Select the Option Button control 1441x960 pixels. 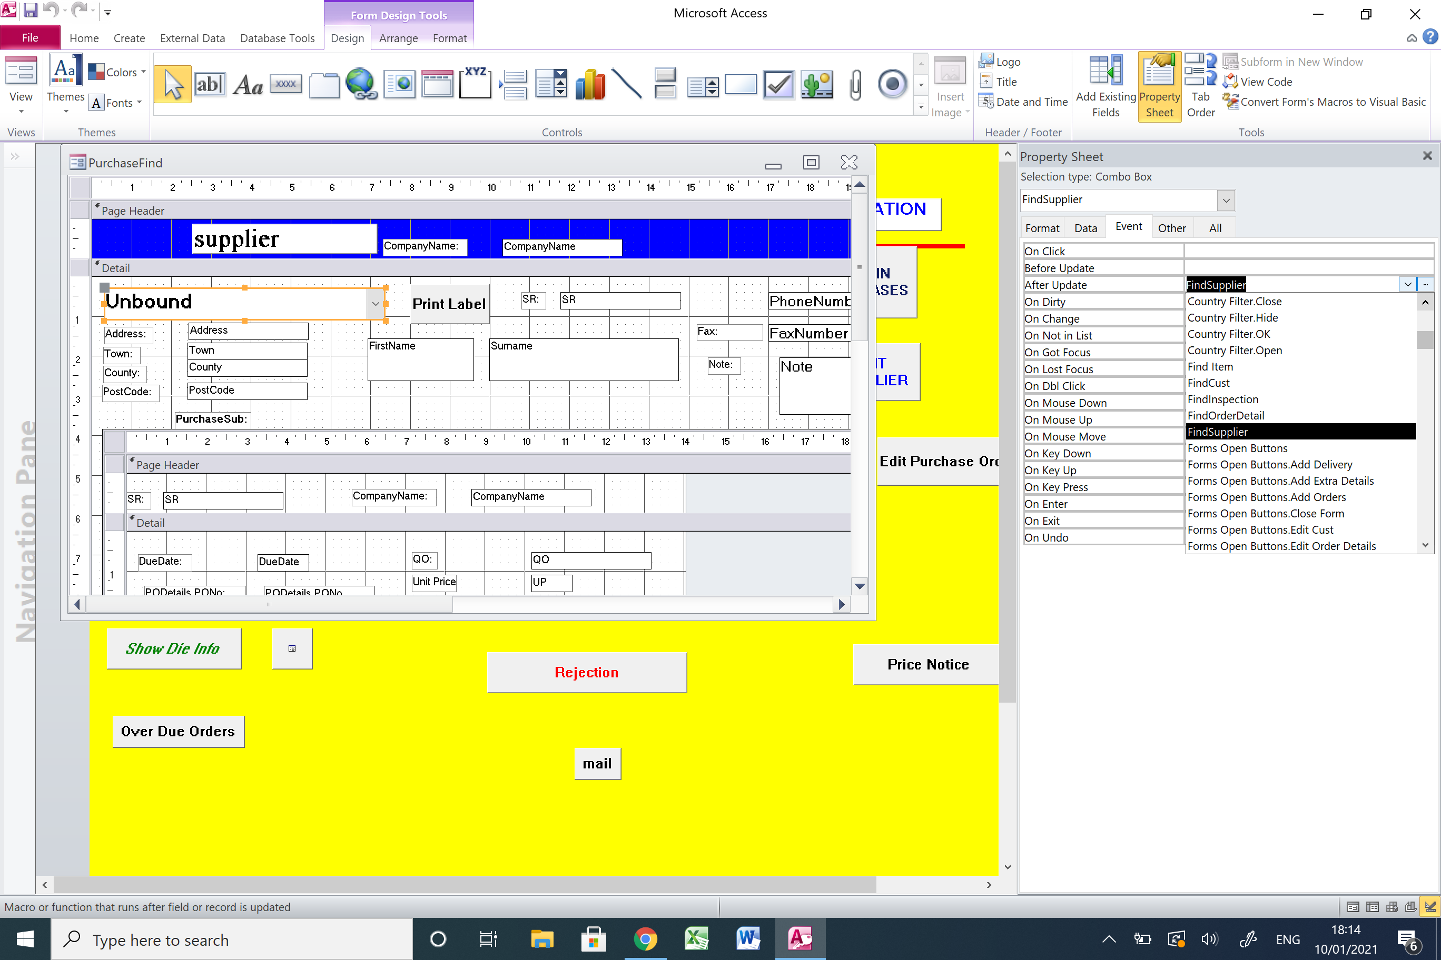tap(892, 85)
